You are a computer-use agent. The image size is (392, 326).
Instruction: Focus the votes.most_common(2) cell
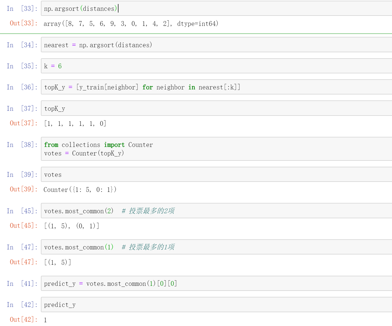point(216,211)
